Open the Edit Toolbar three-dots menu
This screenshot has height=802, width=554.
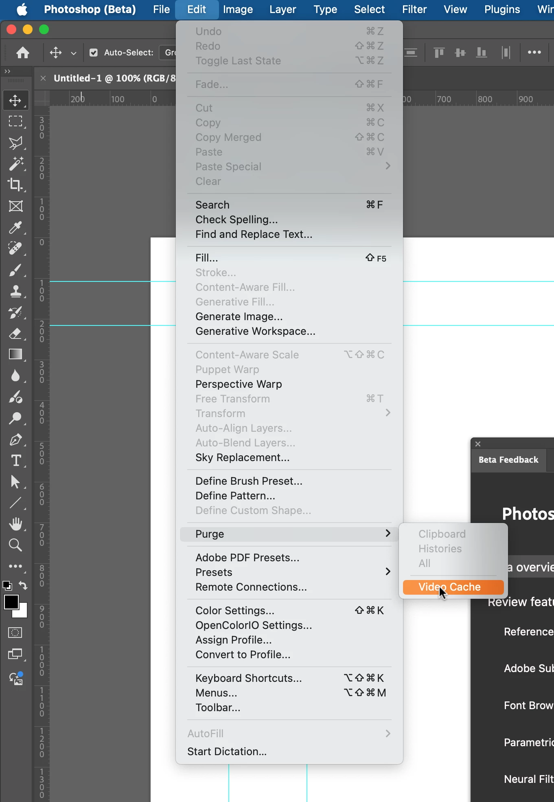15,566
